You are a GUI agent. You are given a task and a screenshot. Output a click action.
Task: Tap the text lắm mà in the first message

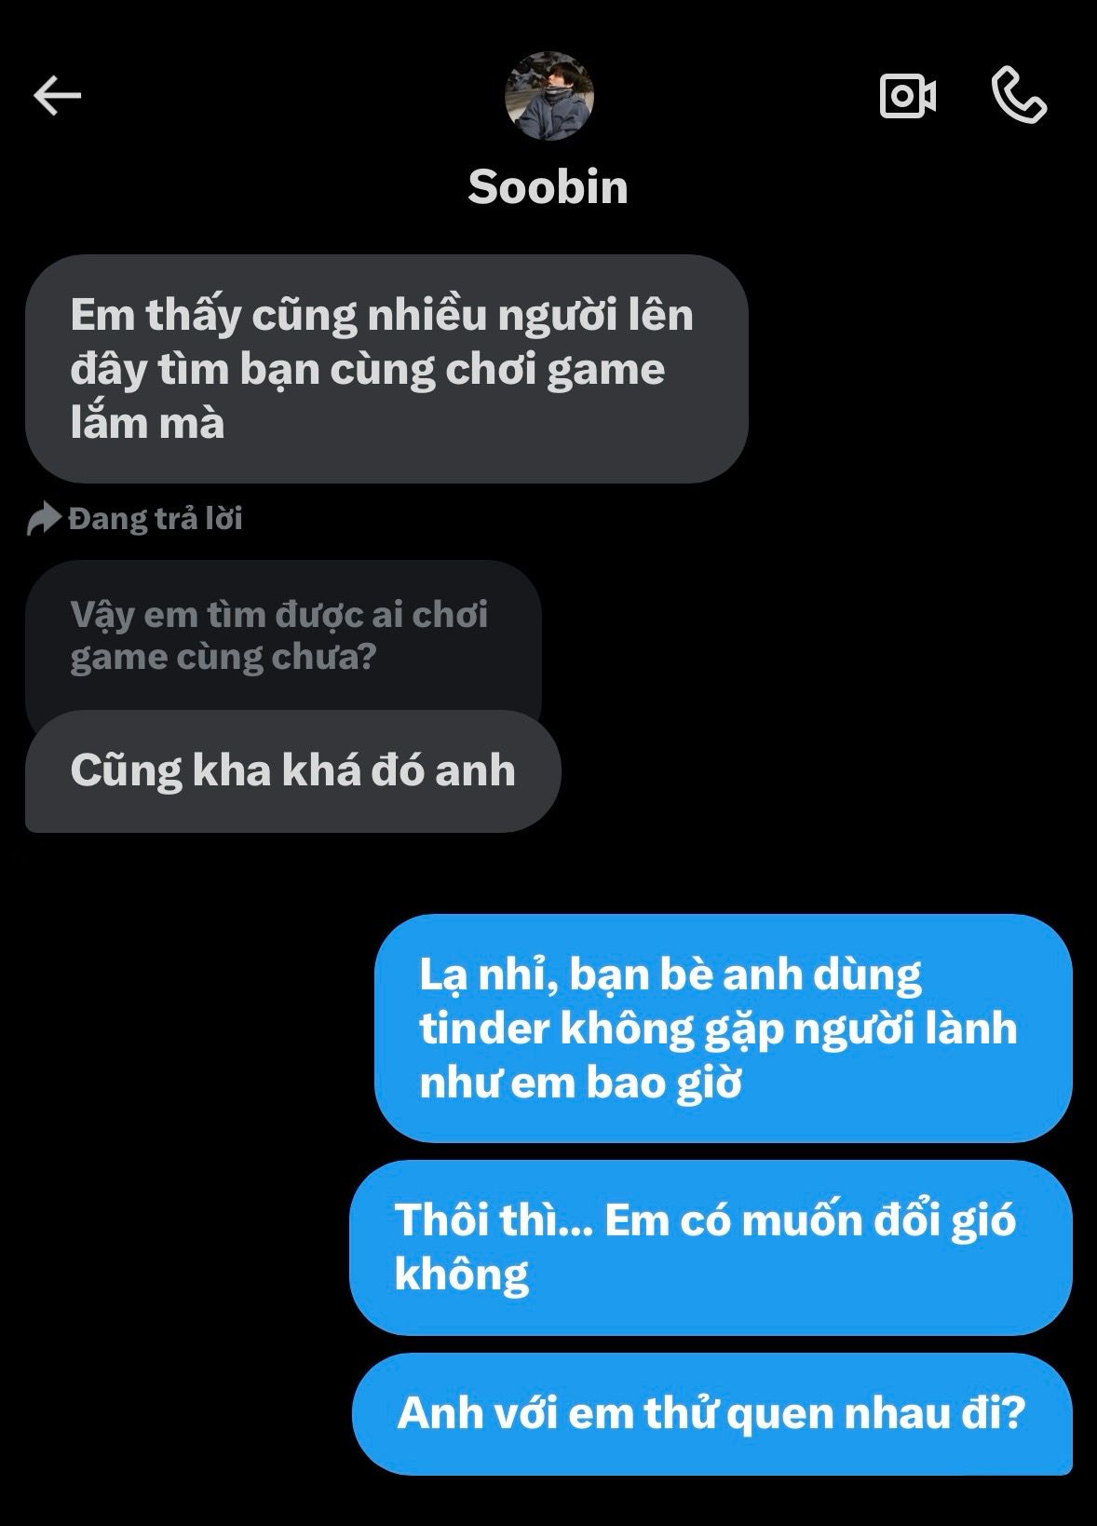click(x=147, y=423)
